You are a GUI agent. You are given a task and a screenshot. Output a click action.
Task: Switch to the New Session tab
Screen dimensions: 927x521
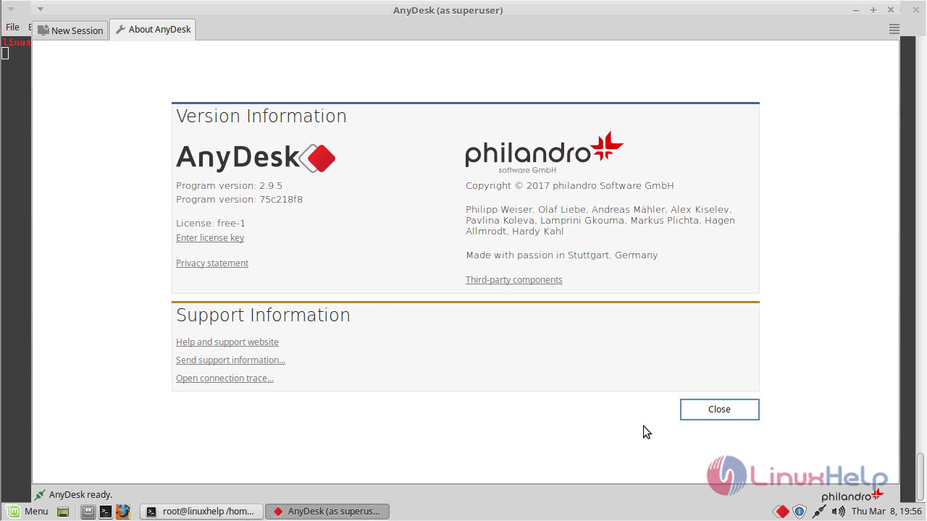tap(71, 30)
